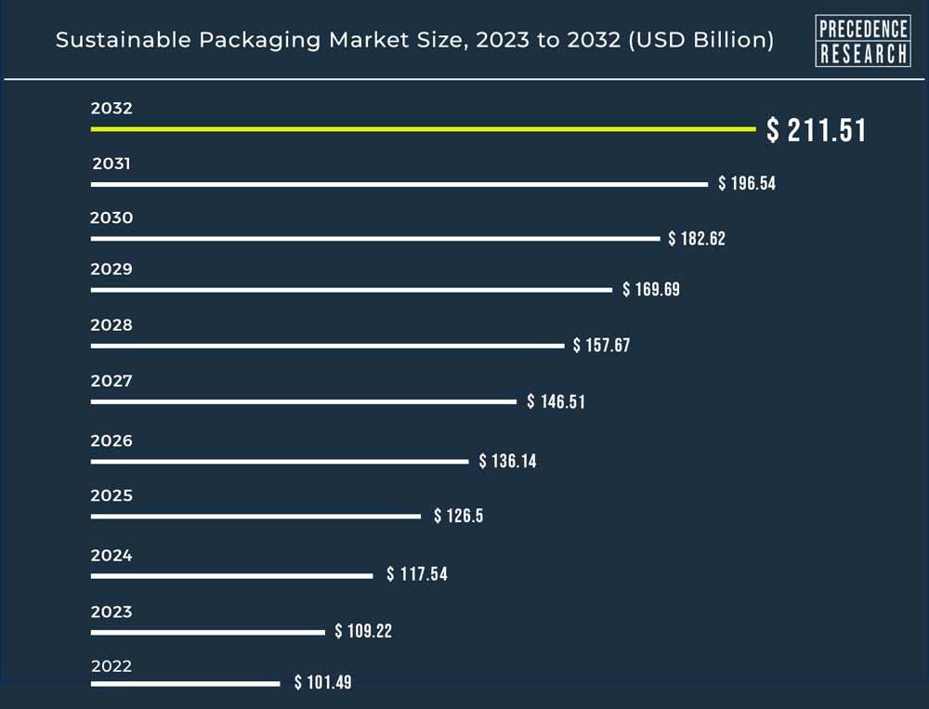Click the $ 146.51 value label
This screenshot has width=929, height=709.
556,401
